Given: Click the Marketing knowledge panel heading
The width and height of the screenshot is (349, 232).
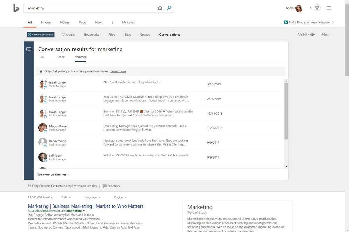Looking at the screenshot, I should point(200,207).
